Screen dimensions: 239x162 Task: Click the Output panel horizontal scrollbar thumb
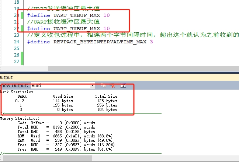tap(47, 158)
